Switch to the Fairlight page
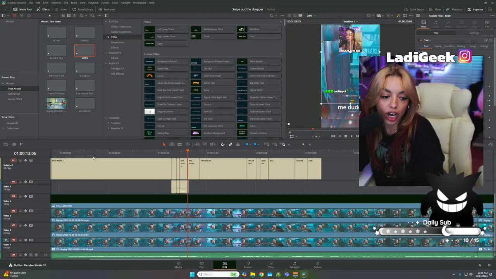496x279 pixels. [294, 265]
